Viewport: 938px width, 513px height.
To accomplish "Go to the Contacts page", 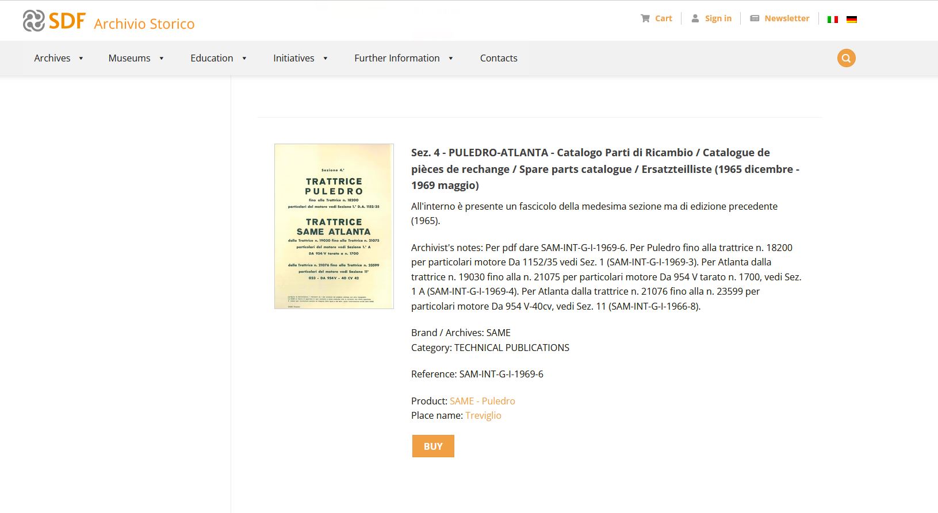I will click(x=499, y=58).
